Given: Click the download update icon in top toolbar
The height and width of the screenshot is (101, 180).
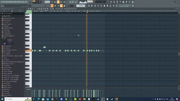Looking at the screenshot, I should click(x=132, y=2).
